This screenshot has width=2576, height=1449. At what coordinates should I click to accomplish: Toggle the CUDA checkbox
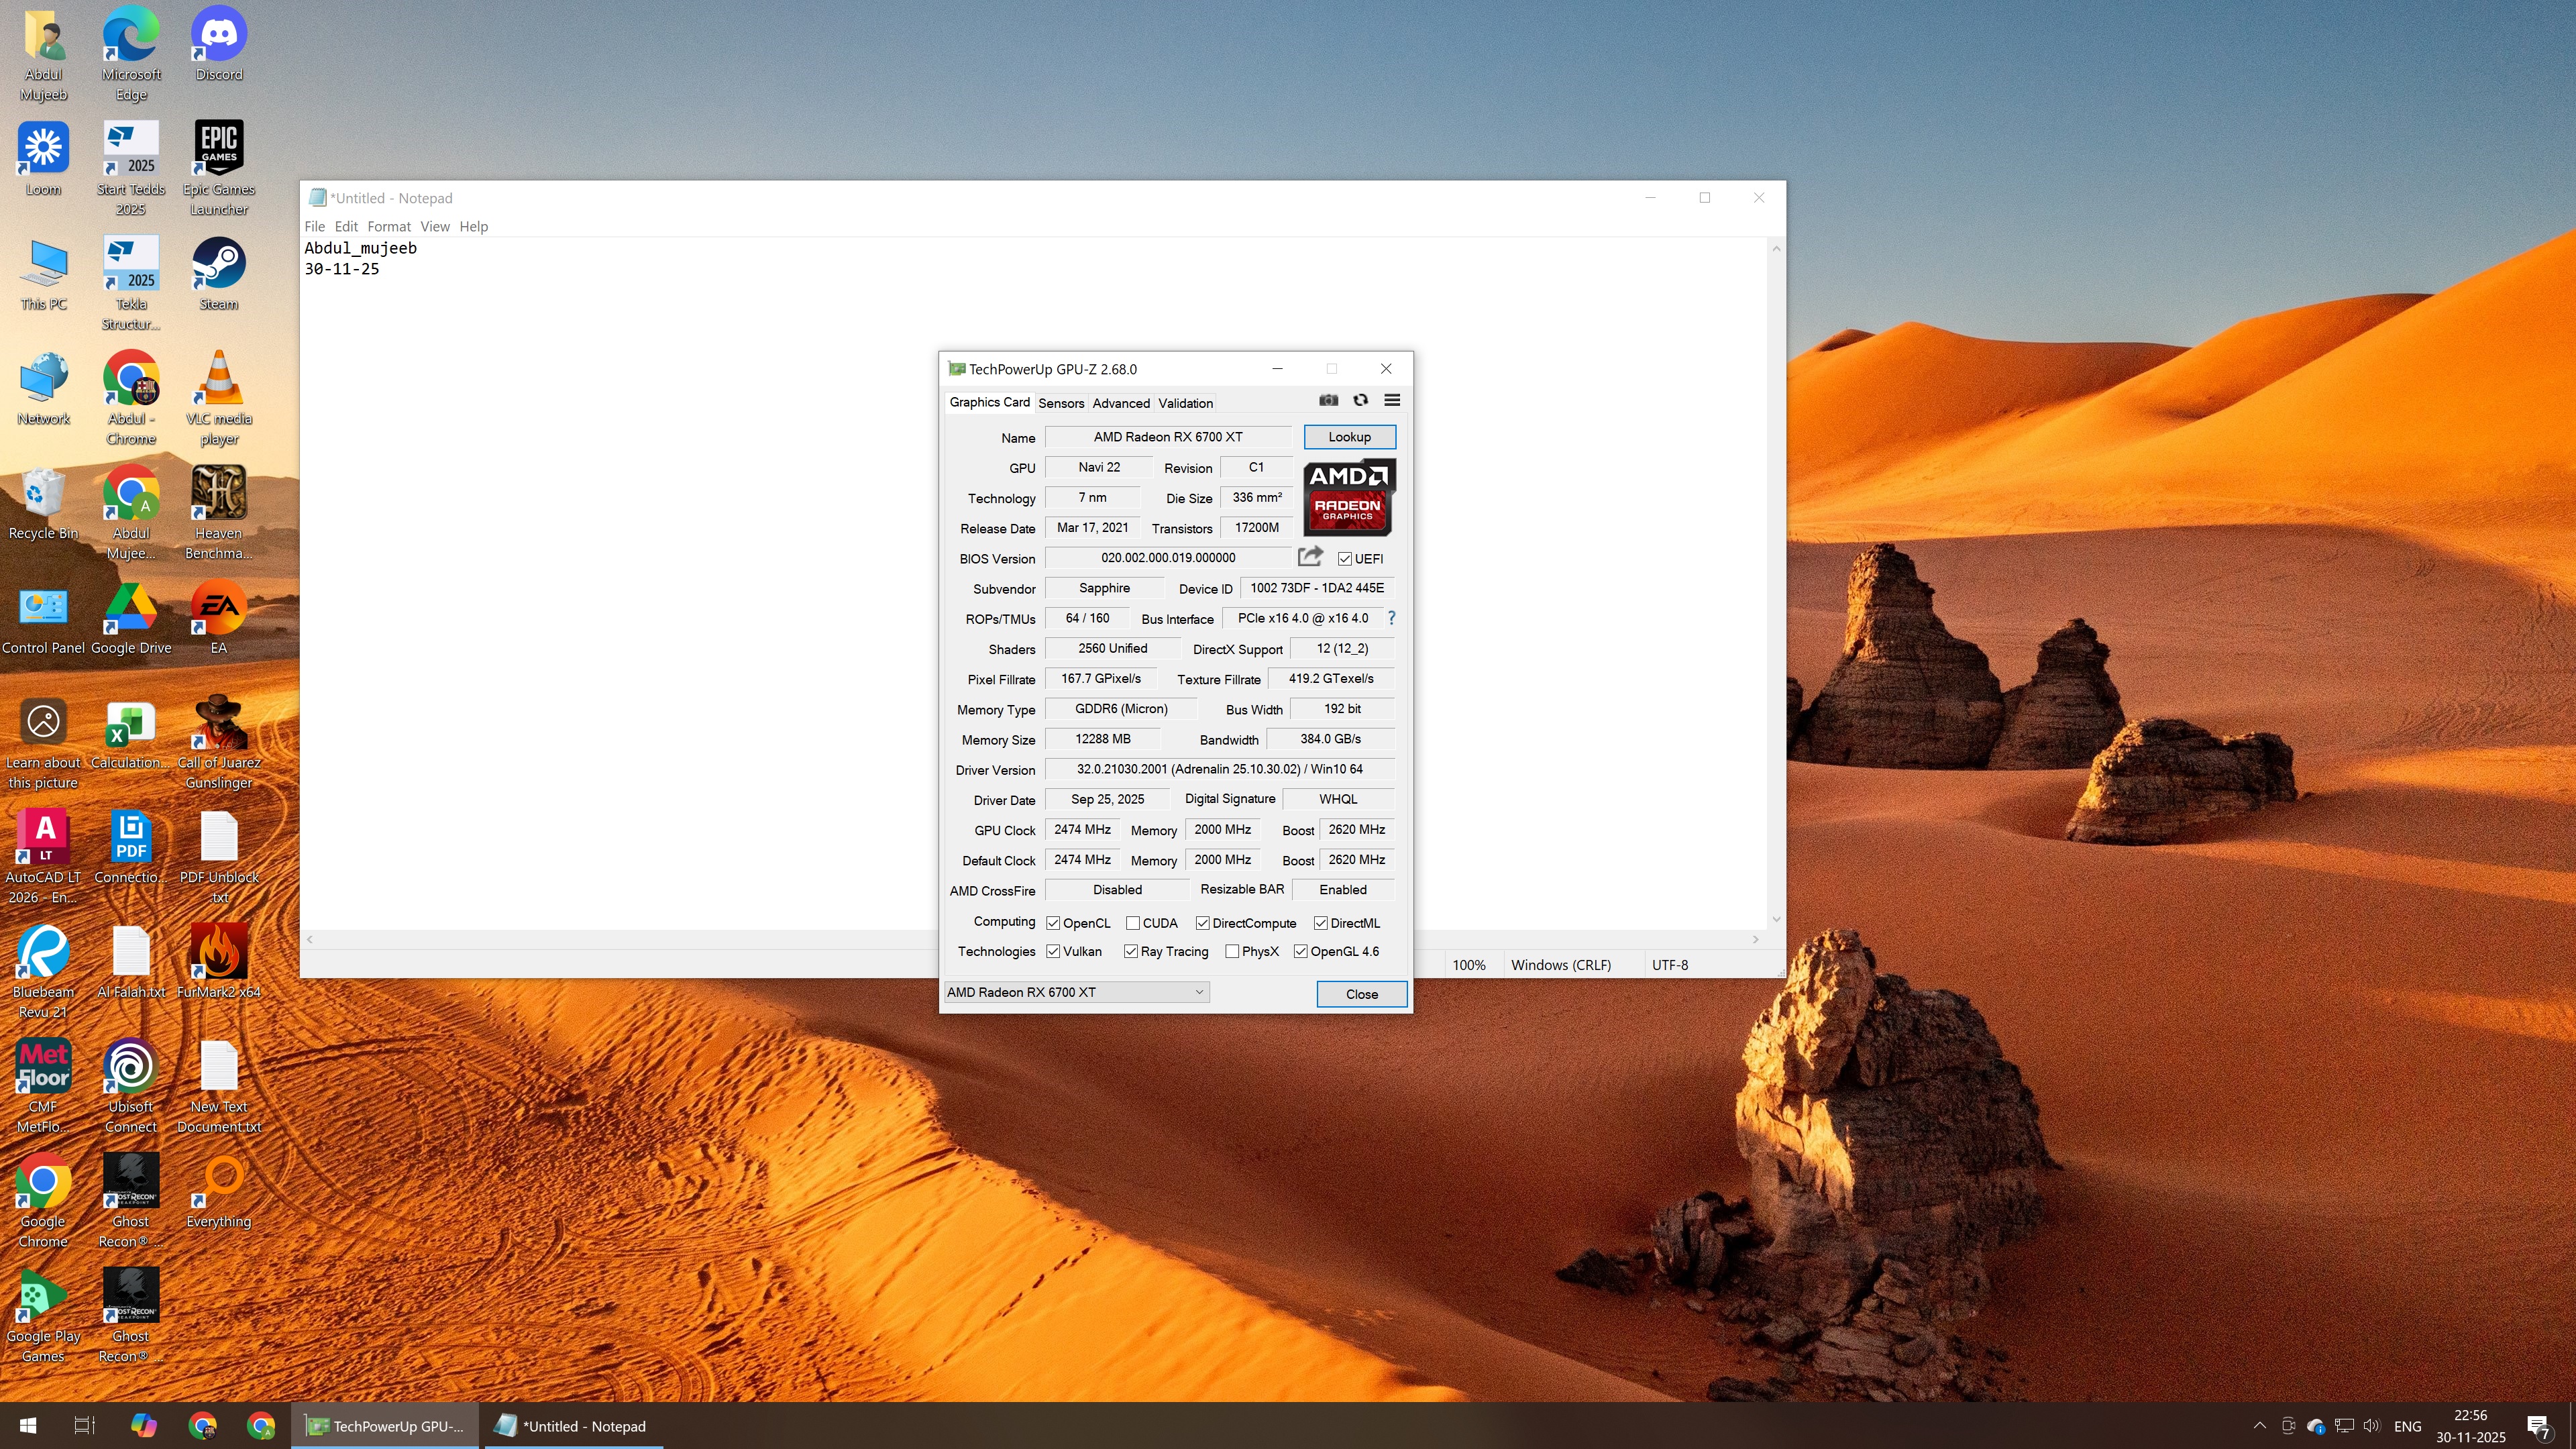(1133, 923)
